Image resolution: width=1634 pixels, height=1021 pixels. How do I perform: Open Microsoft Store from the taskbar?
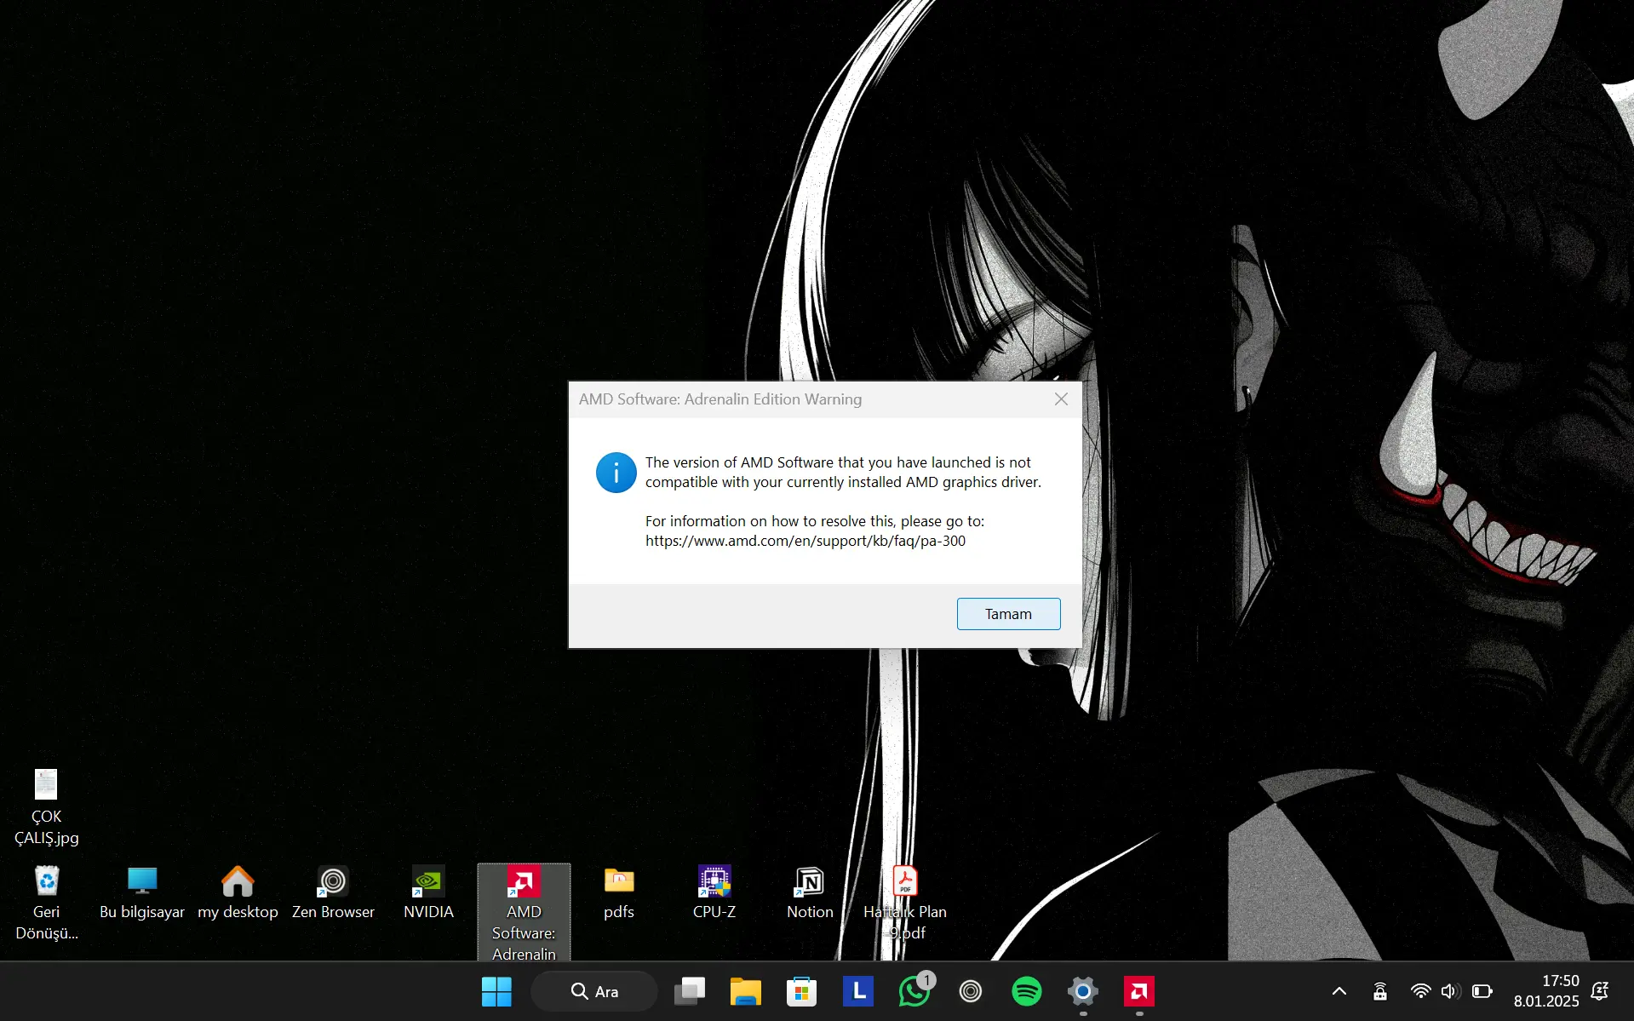click(802, 991)
